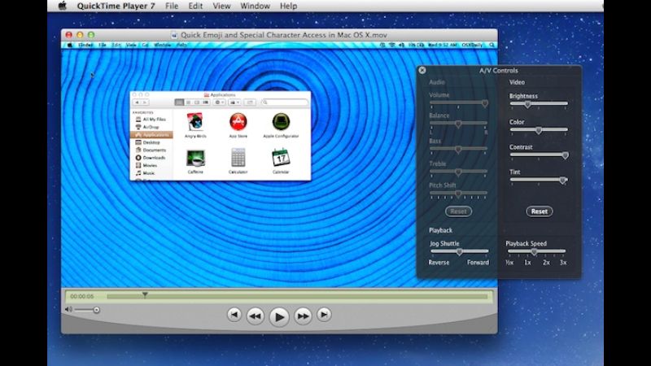Click the Reset button under Audio settings
Viewport: 651px width, 366px height.
pyautogui.click(x=459, y=211)
